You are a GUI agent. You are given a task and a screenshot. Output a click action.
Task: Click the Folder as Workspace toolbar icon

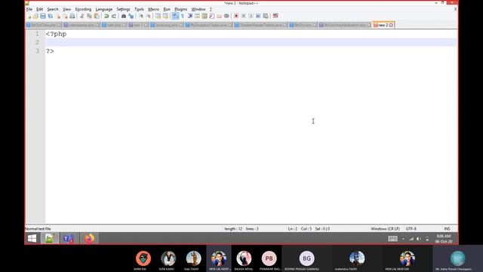click(x=219, y=16)
